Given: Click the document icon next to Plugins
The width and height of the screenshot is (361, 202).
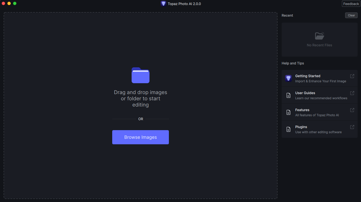Looking at the screenshot, I should point(288,129).
